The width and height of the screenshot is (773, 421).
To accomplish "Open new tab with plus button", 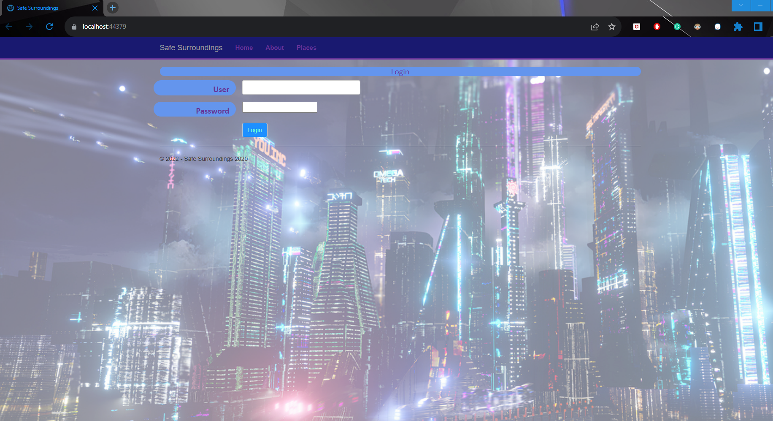I will coord(113,8).
